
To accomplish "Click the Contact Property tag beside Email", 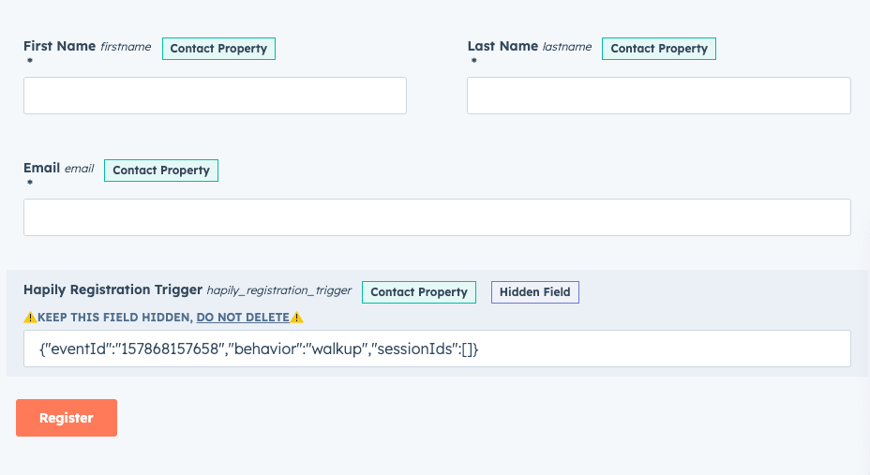I will click(161, 171).
